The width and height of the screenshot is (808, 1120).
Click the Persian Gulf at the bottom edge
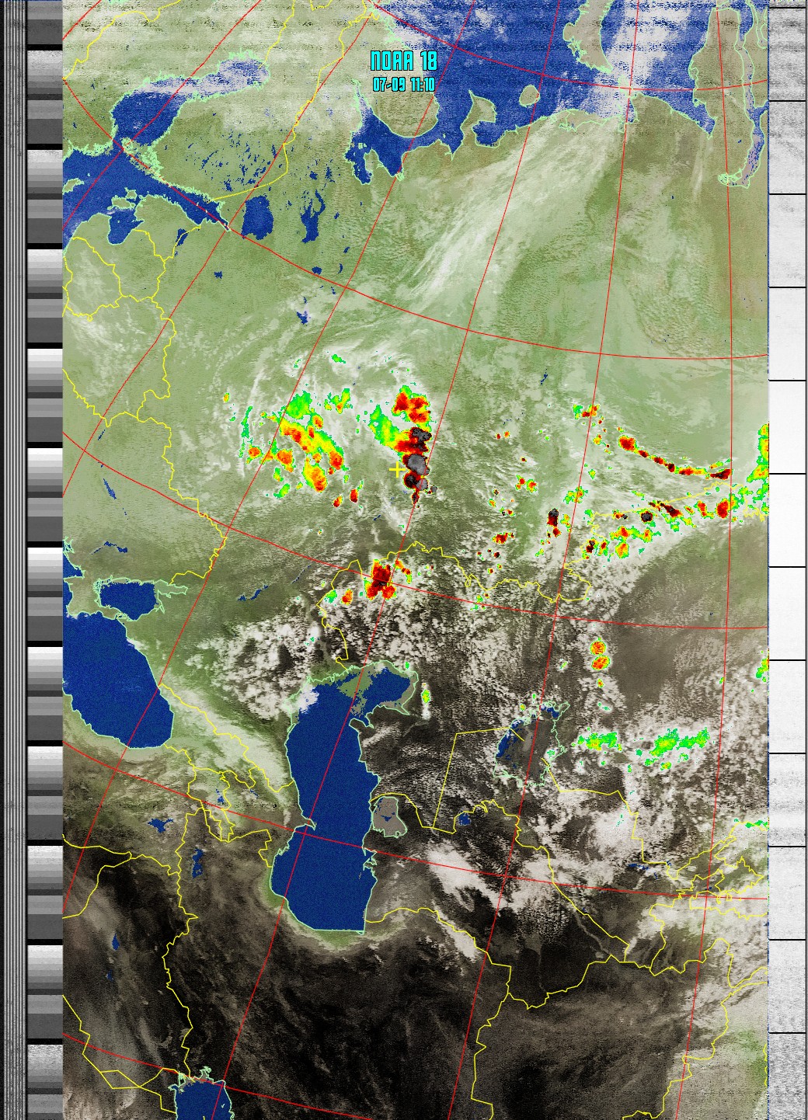tap(204, 1099)
